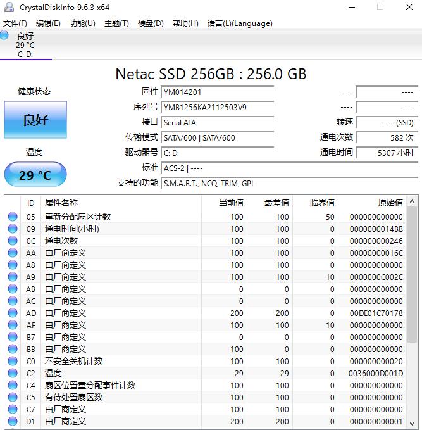Click status orb for 09 通电时间(小时)
The height and width of the screenshot is (430, 422).
(13, 229)
